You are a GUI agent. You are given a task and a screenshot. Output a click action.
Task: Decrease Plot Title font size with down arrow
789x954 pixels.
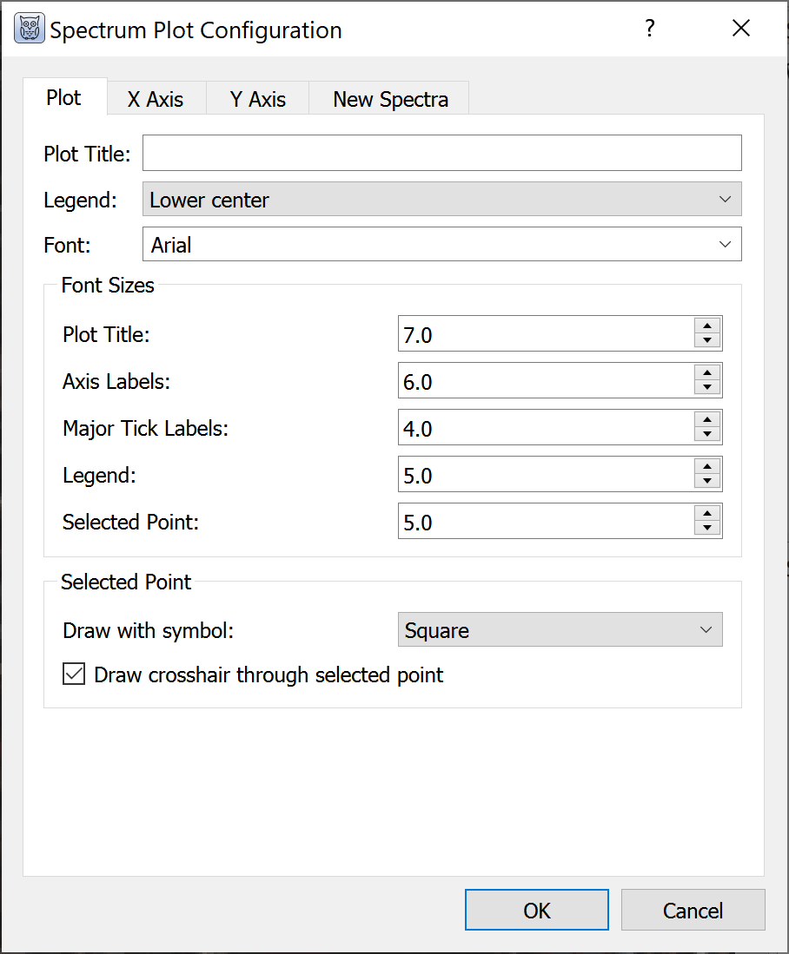pos(708,341)
